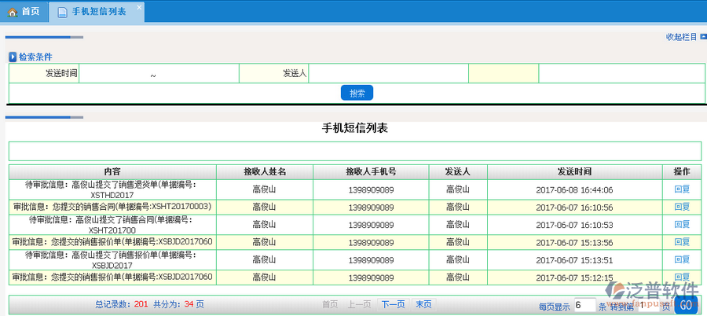Click the 每页显示 records count field

584,305
